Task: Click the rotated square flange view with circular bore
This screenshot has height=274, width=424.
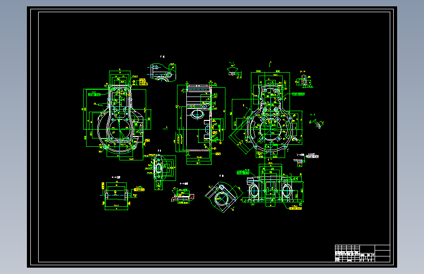Action: pyautogui.click(x=223, y=197)
